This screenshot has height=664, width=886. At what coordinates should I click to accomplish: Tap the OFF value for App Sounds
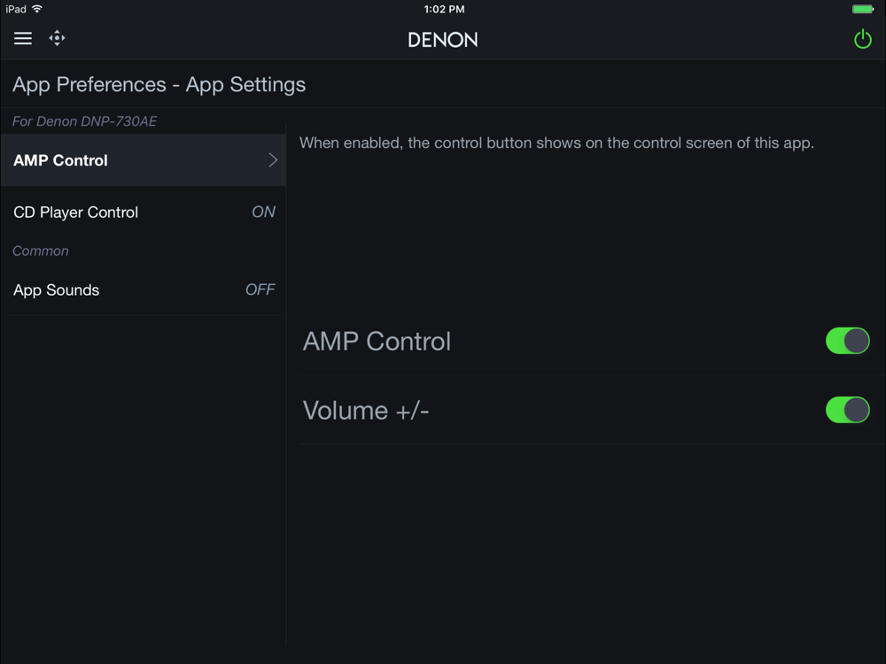coord(260,290)
